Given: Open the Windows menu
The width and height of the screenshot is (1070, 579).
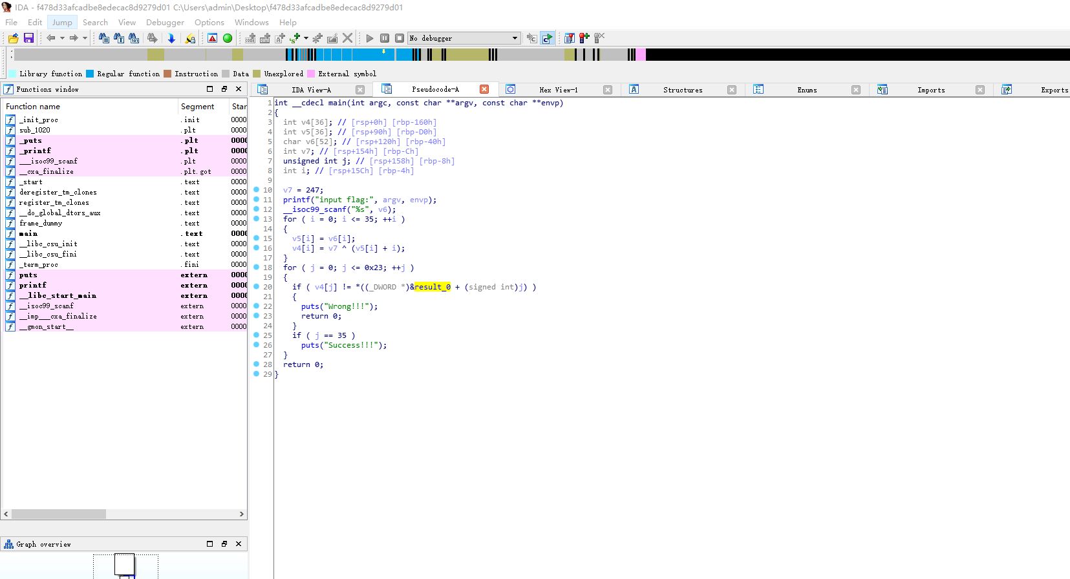Looking at the screenshot, I should (x=251, y=22).
